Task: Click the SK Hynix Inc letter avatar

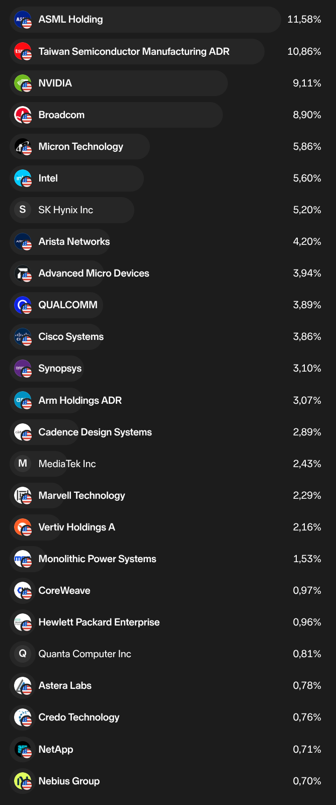Action: click(x=23, y=210)
